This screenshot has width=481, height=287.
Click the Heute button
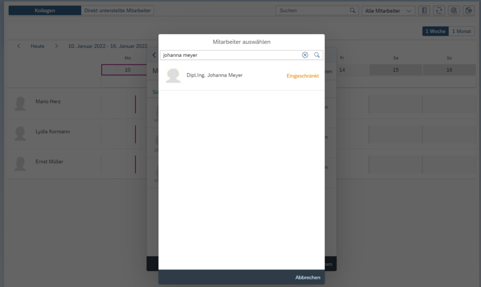pyautogui.click(x=38, y=46)
